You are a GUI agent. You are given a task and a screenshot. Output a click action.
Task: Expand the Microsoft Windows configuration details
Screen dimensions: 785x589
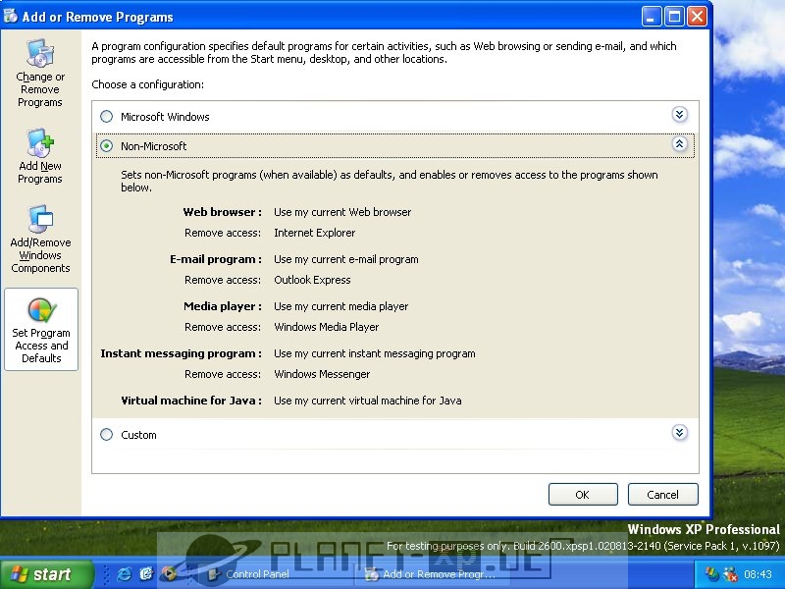[x=679, y=115]
